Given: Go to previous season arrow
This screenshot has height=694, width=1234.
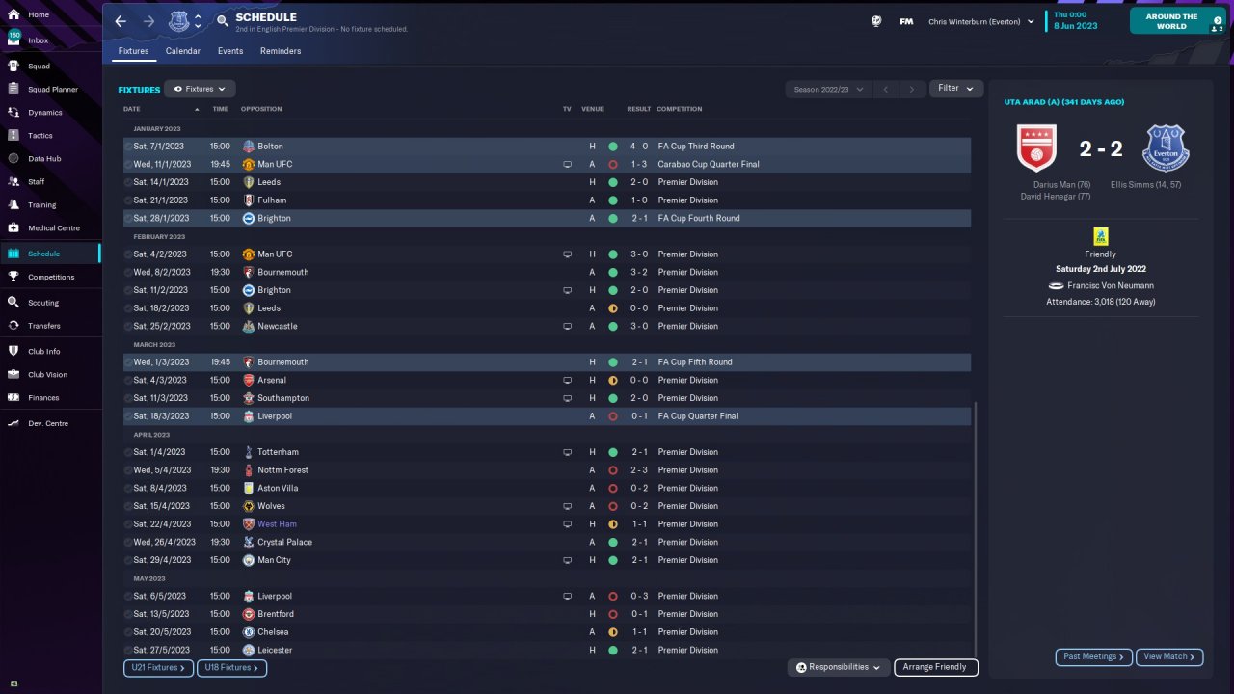Looking at the screenshot, I should point(886,90).
